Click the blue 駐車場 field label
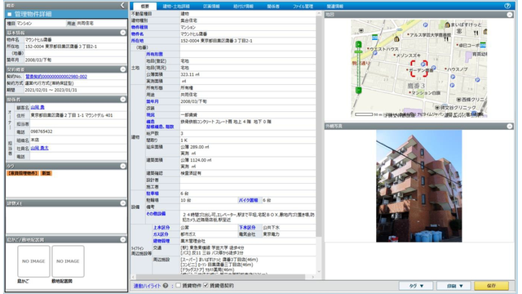 pyautogui.click(x=153, y=194)
